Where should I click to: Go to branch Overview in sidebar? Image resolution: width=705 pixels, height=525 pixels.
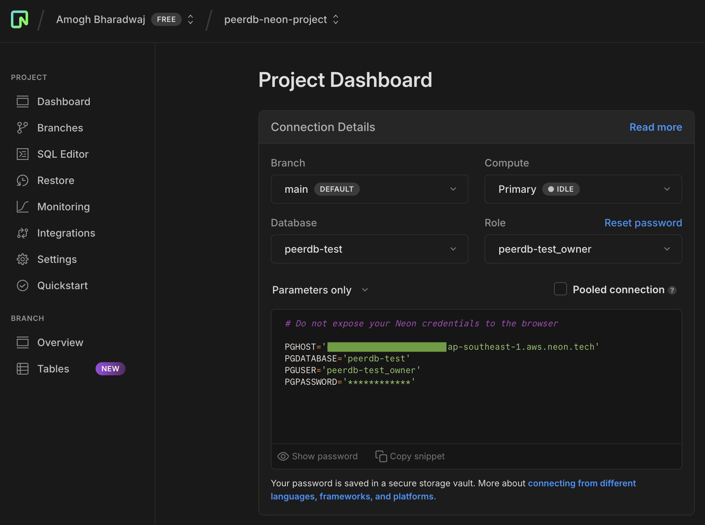(60, 342)
